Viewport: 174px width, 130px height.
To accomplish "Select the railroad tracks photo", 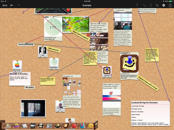I will click(x=53, y=11).
